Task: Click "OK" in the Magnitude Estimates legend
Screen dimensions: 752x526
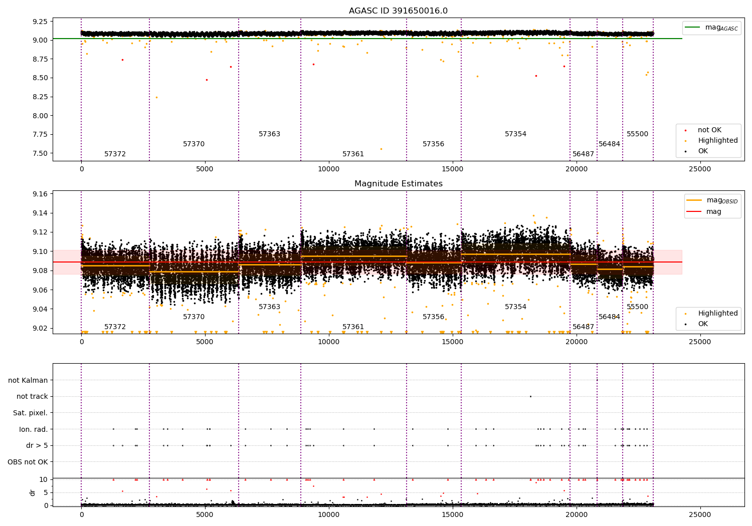Action: coord(696,324)
